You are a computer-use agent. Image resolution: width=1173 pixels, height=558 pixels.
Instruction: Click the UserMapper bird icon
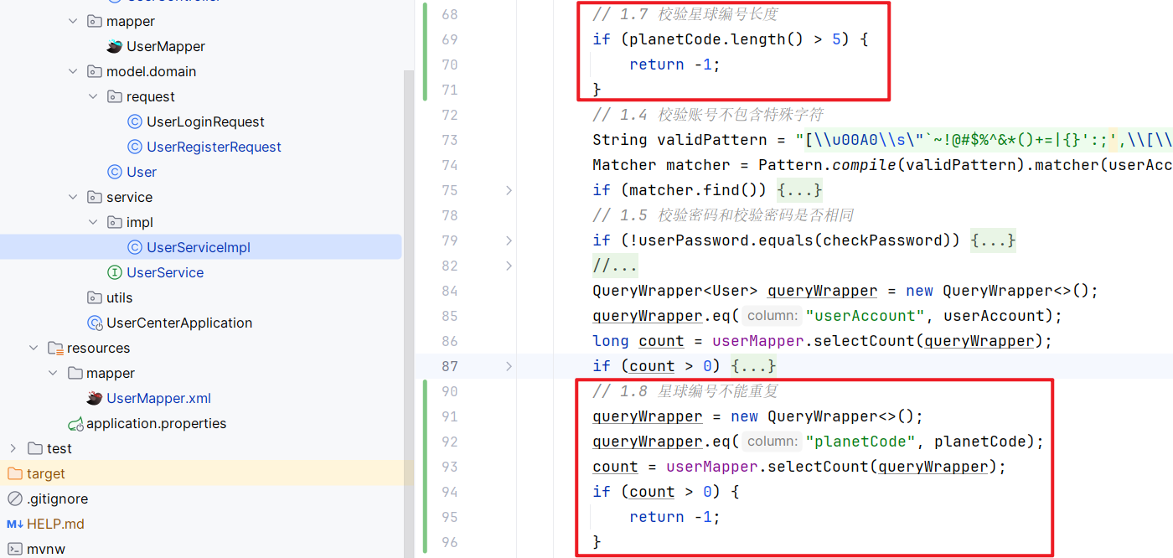click(x=115, y=46)
